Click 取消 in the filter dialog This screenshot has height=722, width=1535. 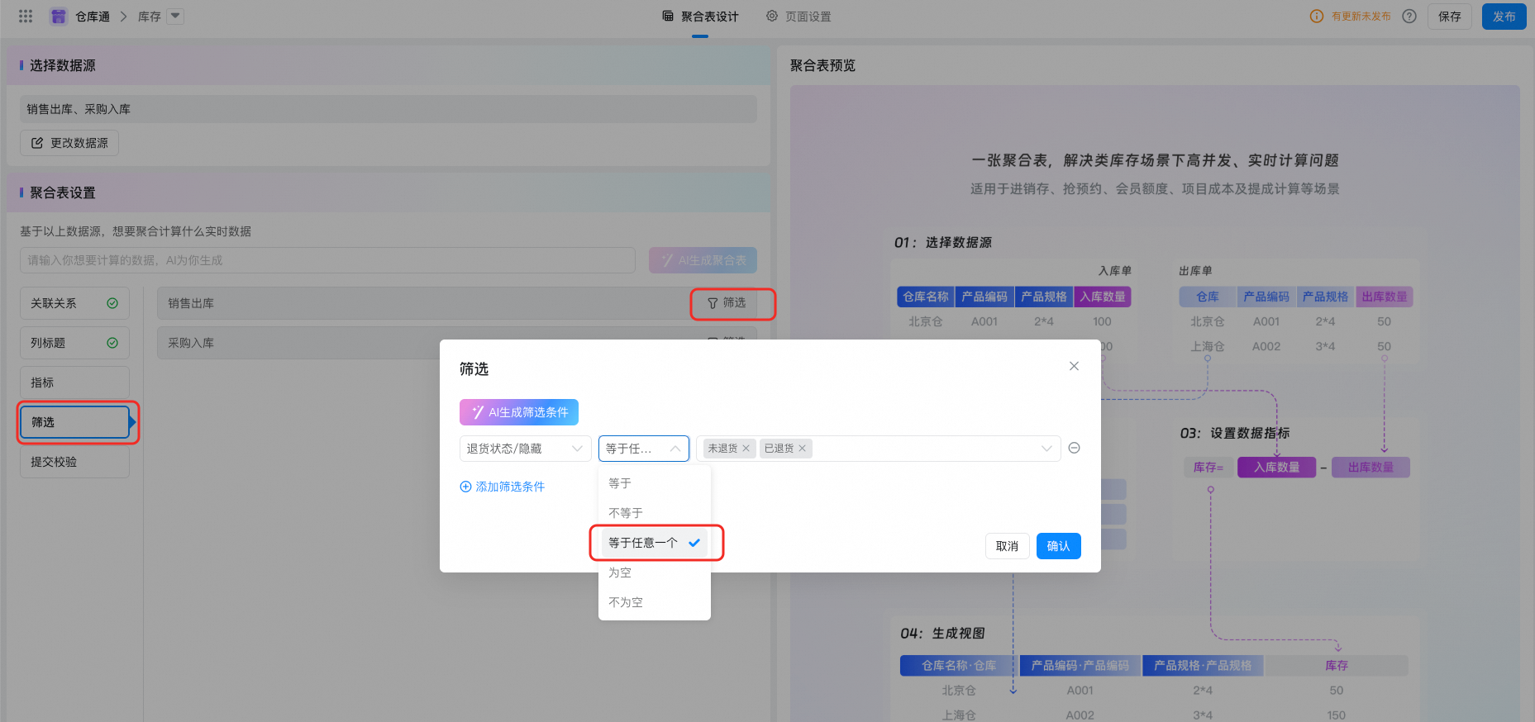coord(1007,546)
